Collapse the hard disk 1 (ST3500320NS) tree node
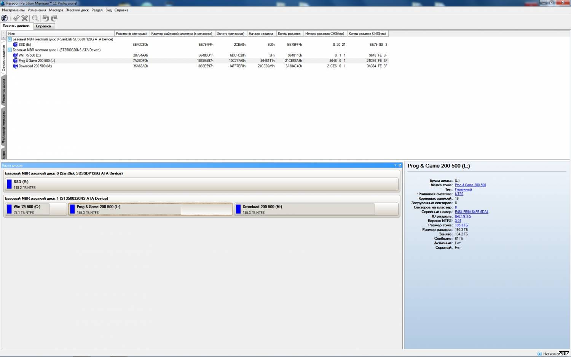The image size is (571, 357). (10, 50)
